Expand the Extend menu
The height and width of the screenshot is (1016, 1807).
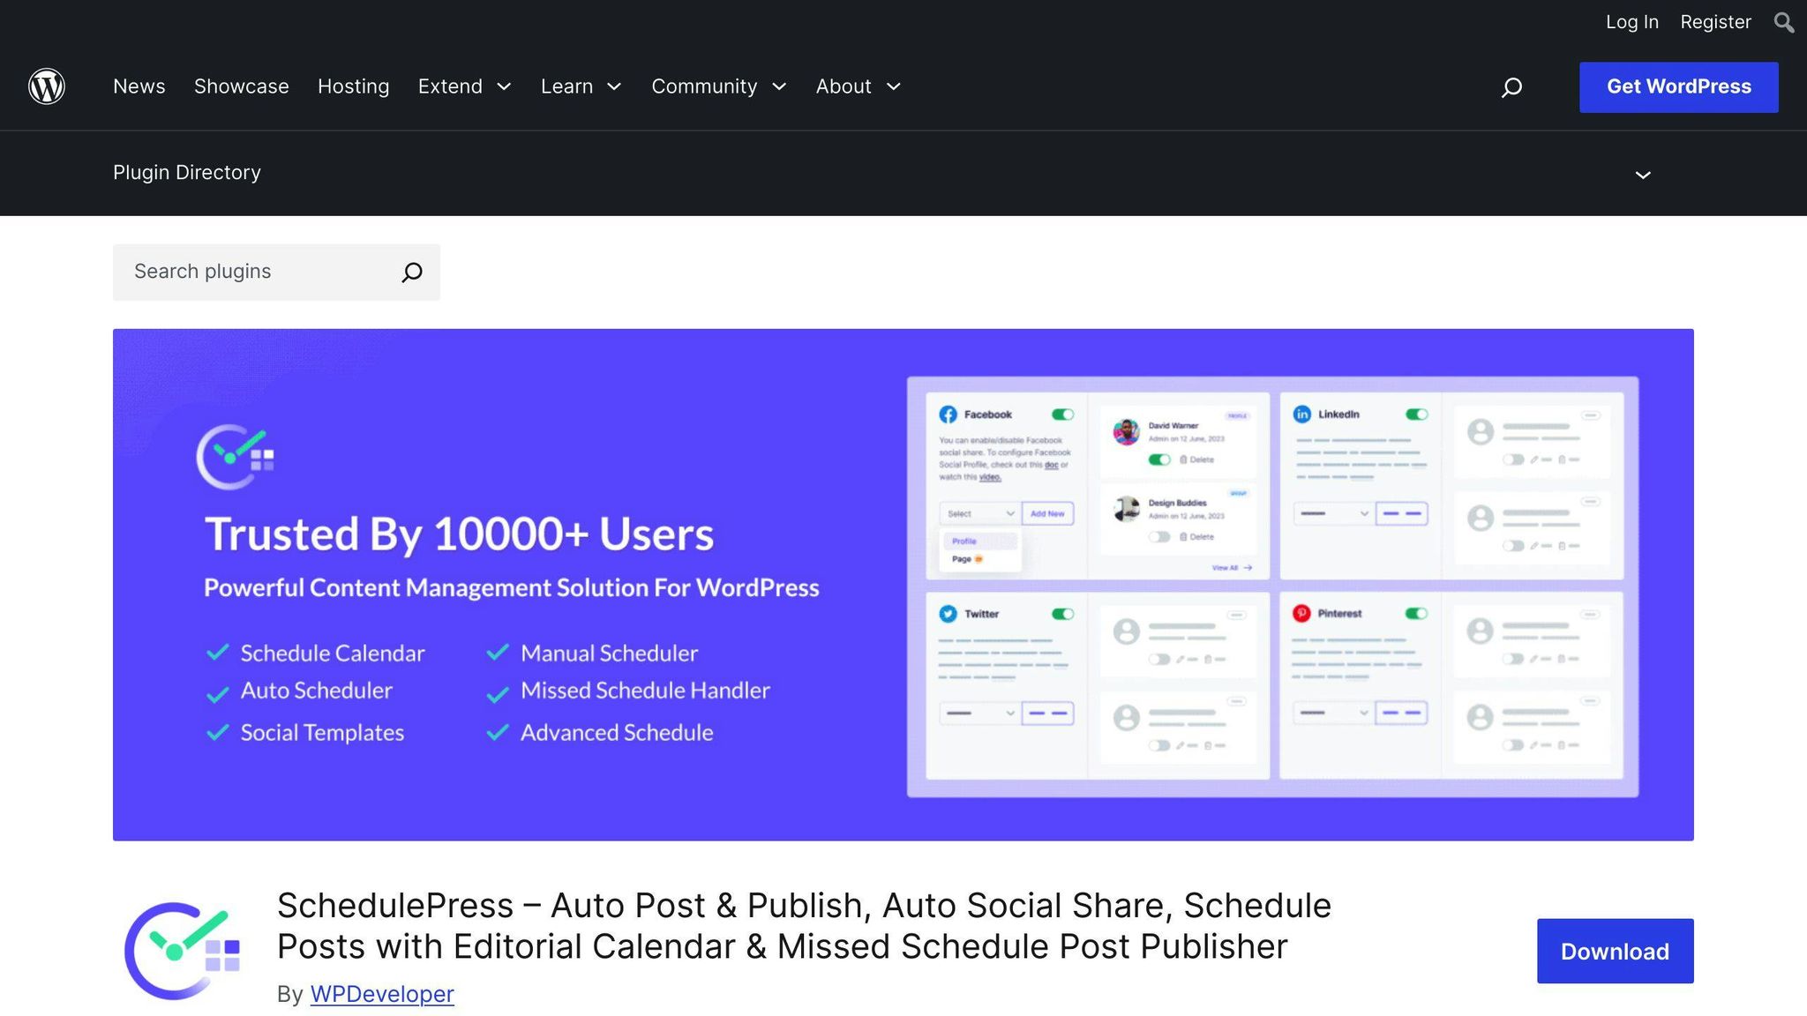coord(465,86)
